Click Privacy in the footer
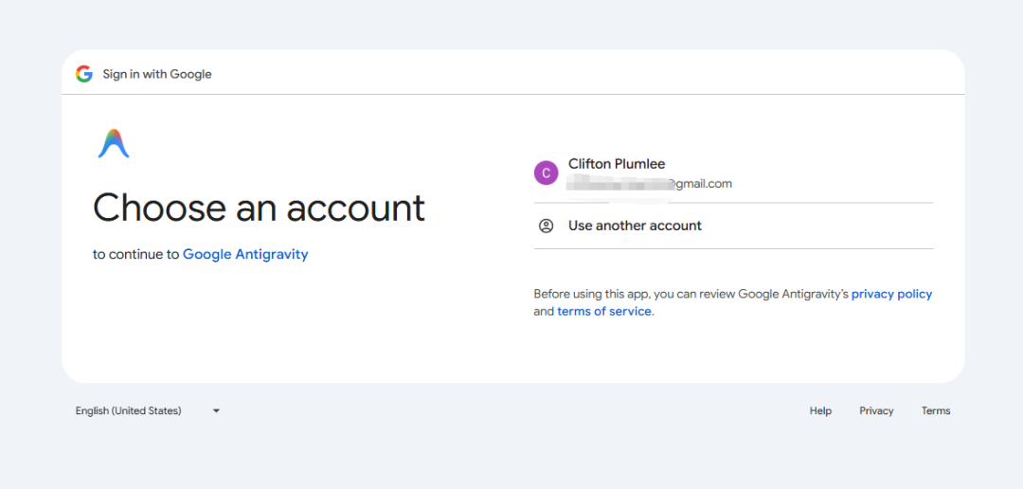The image size is (1023, 489). (876, 411)
